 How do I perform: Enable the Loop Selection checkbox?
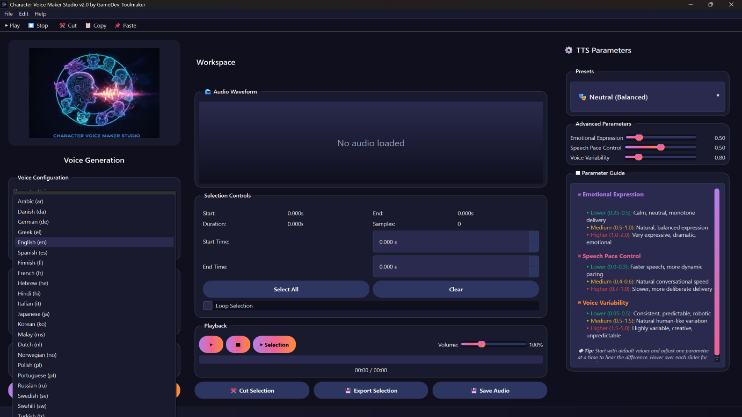208,305
